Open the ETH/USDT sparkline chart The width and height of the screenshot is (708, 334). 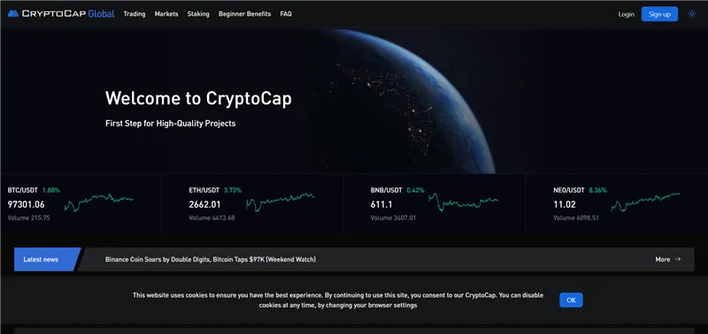[x=281, y=202]
